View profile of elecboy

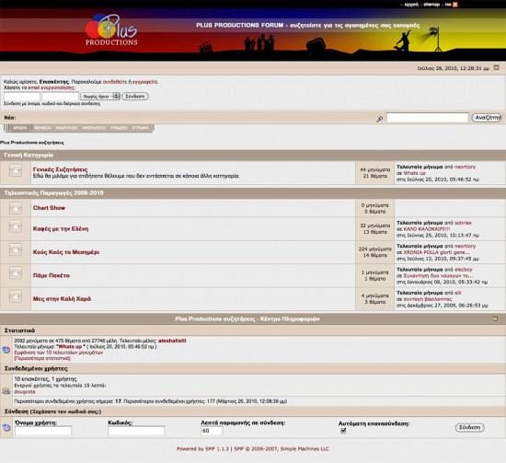(x=463, y=270)
